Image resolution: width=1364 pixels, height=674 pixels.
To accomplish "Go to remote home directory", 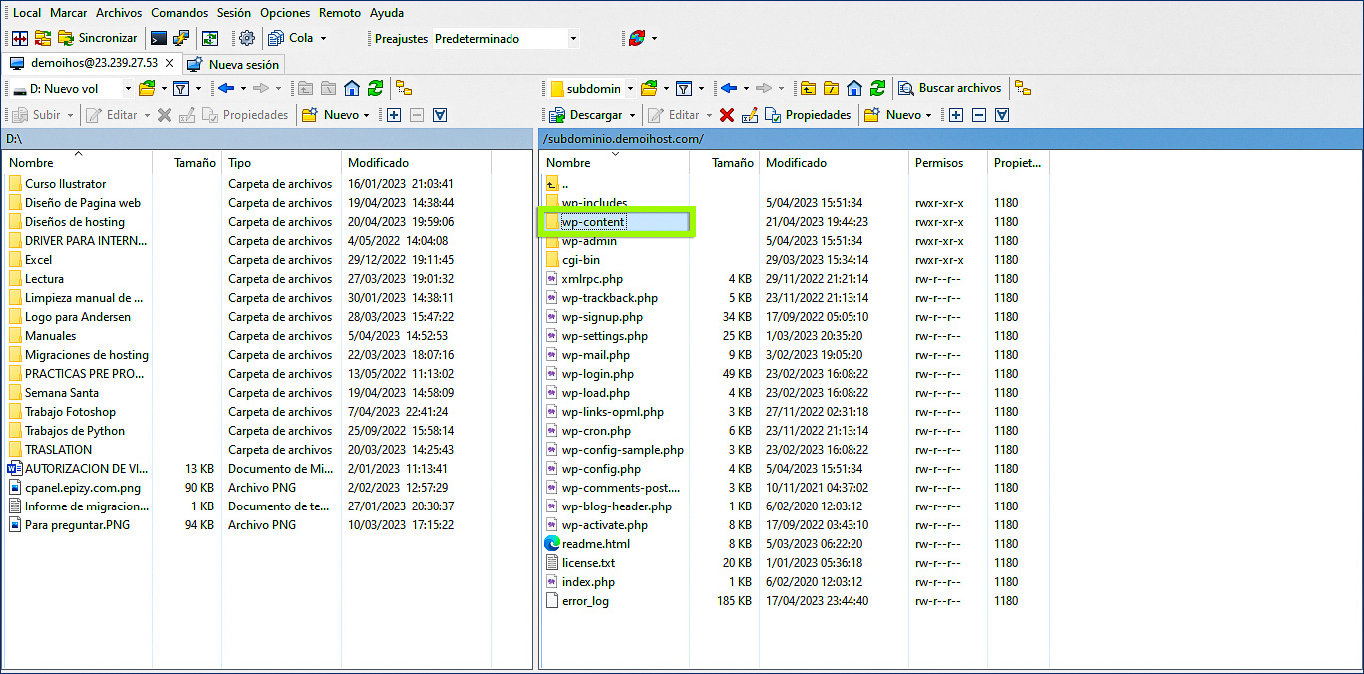I will pyautogui.click(x=854, y=88).
